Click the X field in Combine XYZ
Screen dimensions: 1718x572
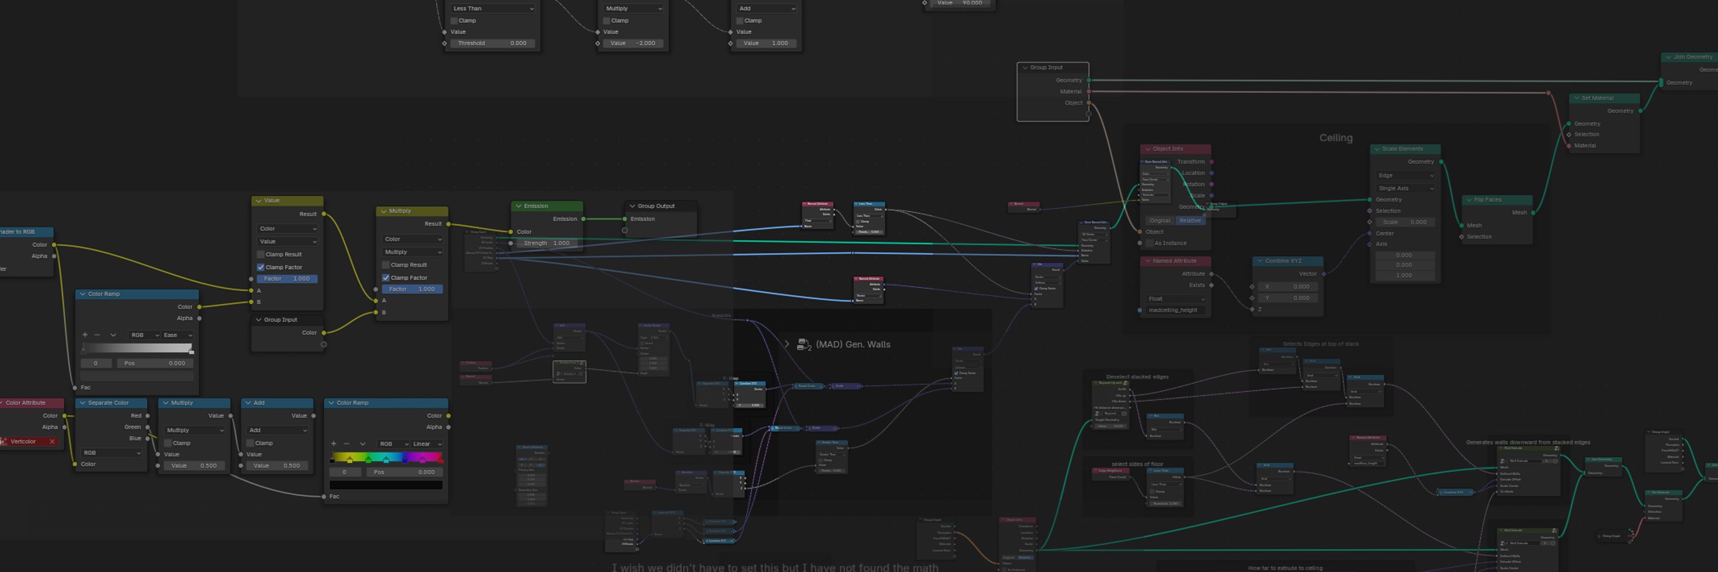[1288, 287]
